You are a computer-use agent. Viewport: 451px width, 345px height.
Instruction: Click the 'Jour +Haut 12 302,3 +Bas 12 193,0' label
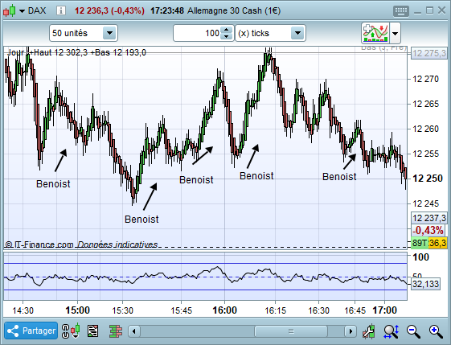[x=76, y=52]
